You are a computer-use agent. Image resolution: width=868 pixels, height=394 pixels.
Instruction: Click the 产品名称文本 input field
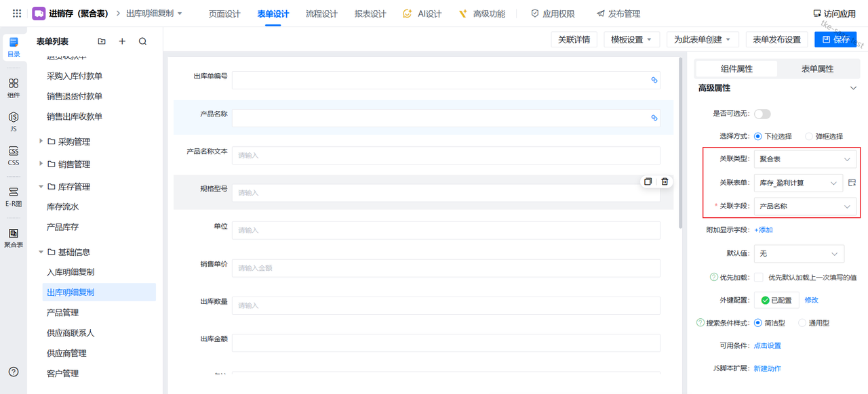coord(446,156)
